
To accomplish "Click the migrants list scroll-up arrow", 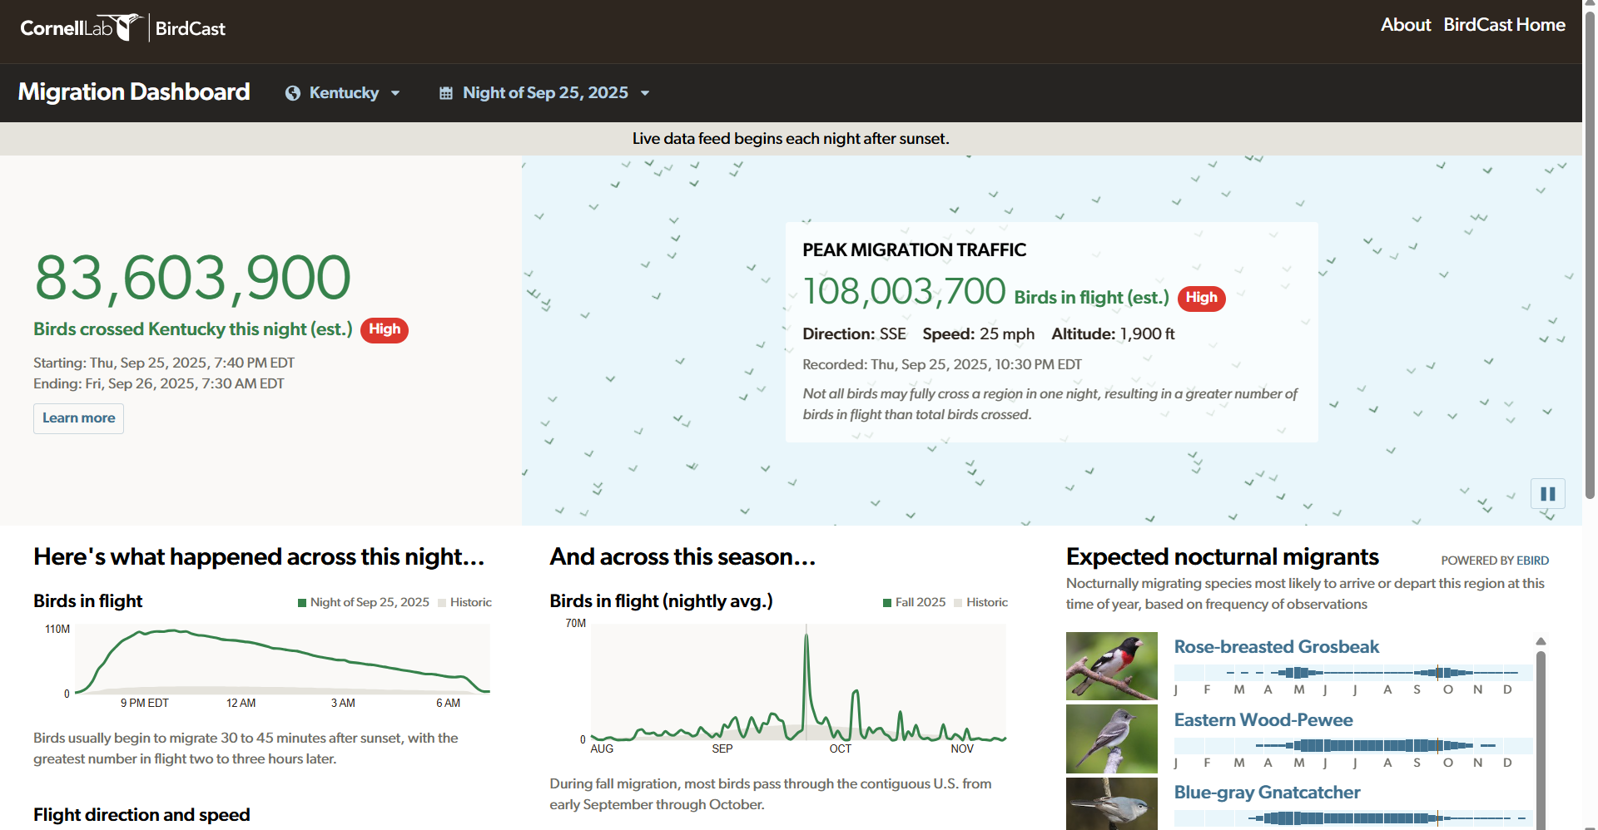I will click(1541, 641).
